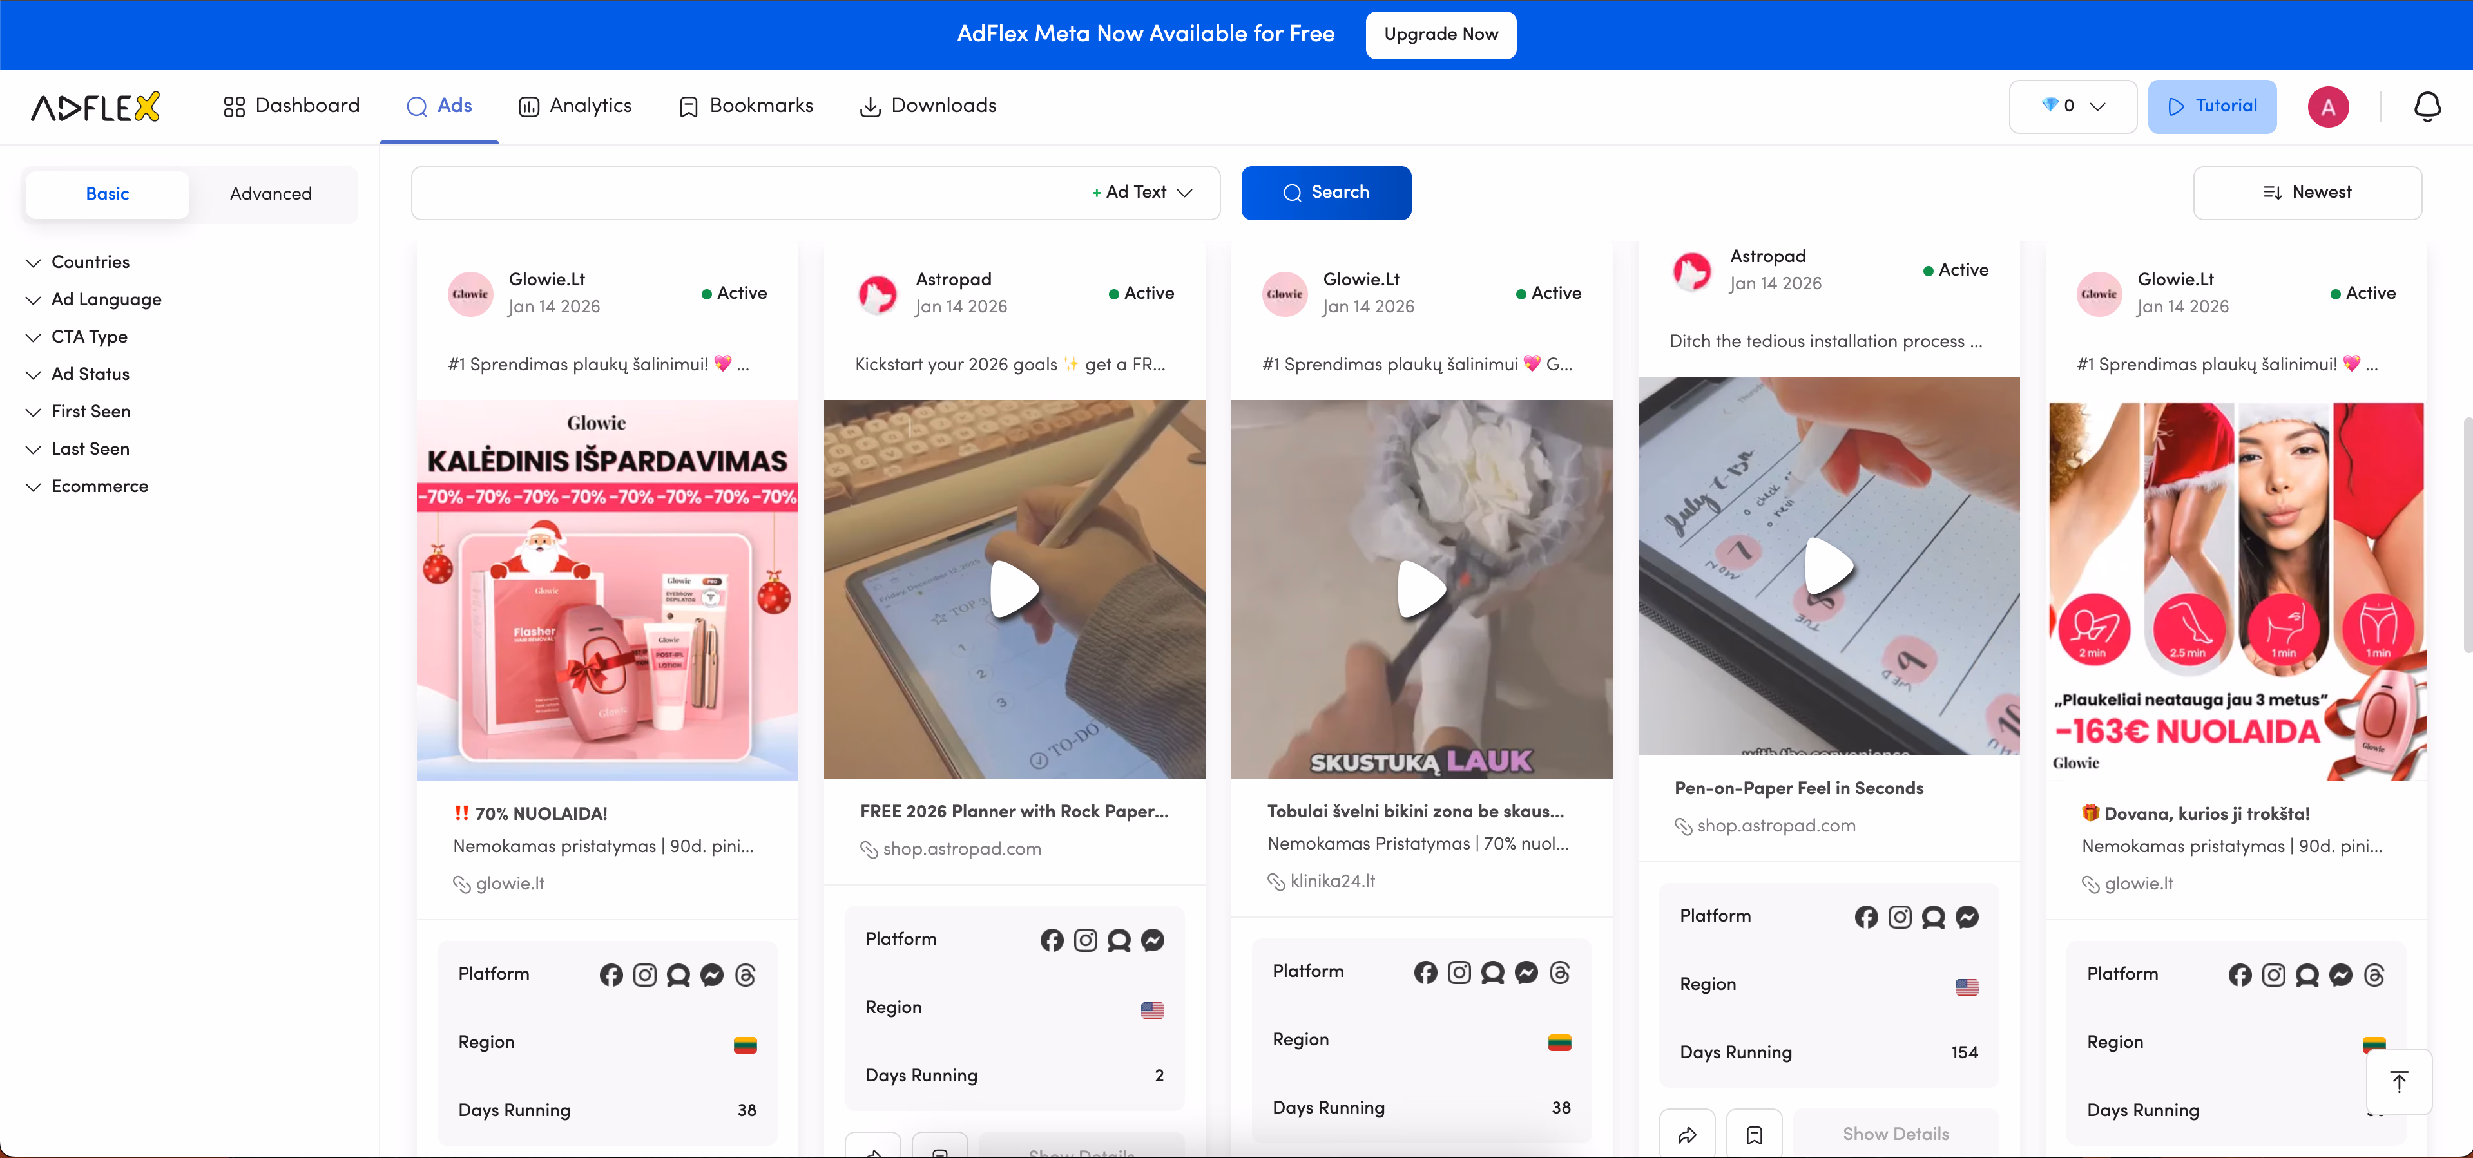Click the Facebook platform icon on Glowie ad

(x=611, y=976)
